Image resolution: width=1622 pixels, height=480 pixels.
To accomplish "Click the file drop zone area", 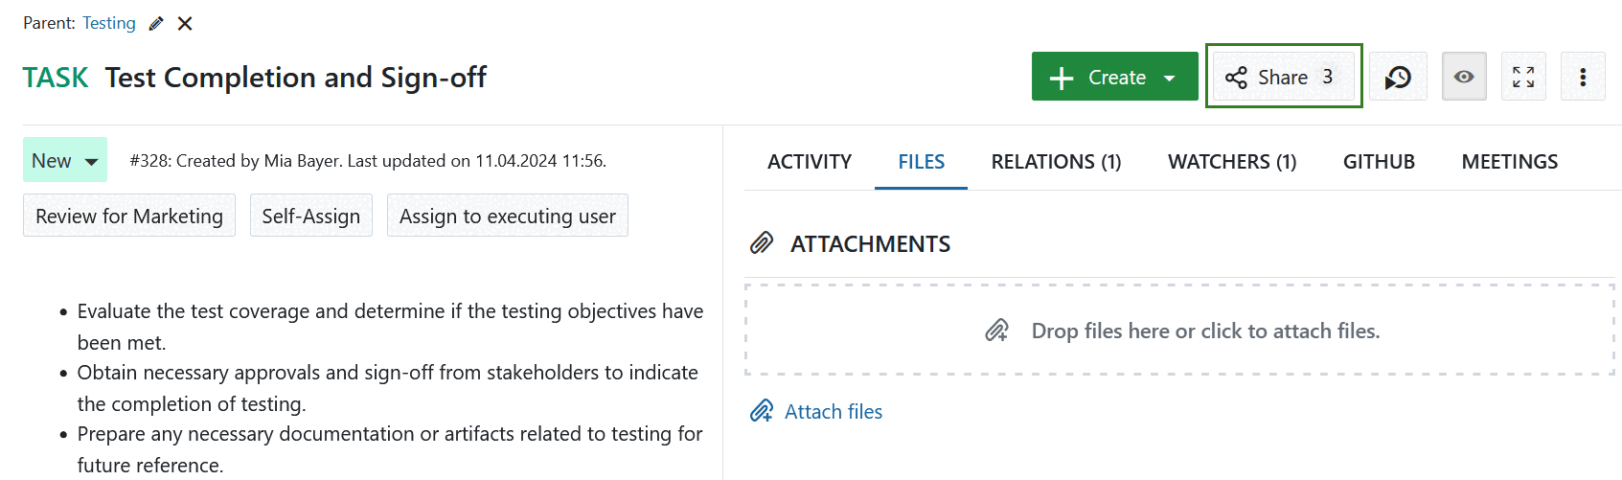I will point(1179,331).
